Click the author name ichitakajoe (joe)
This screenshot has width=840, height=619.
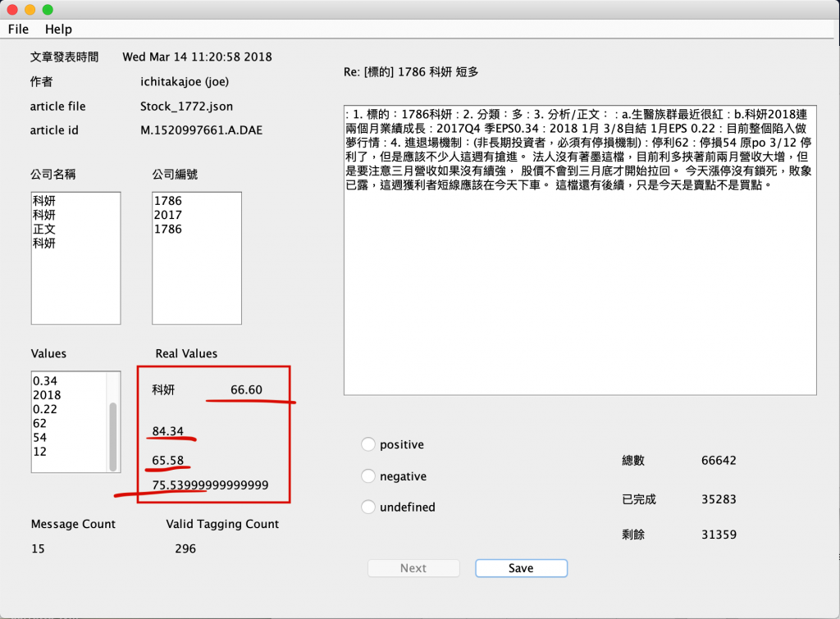[185, 81]
